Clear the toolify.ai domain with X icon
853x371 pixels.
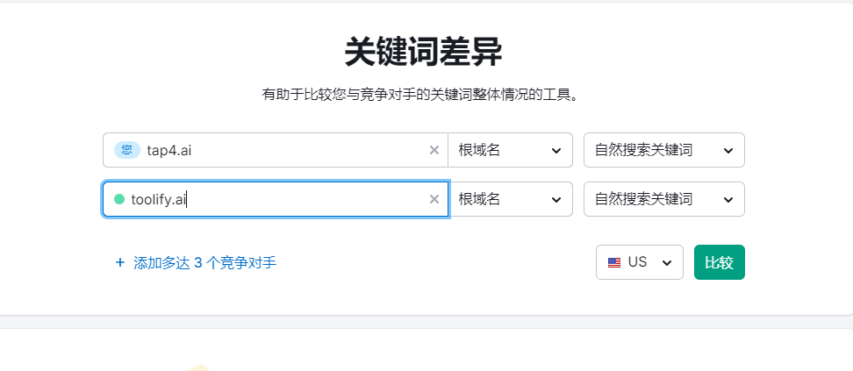click(434, 199)
